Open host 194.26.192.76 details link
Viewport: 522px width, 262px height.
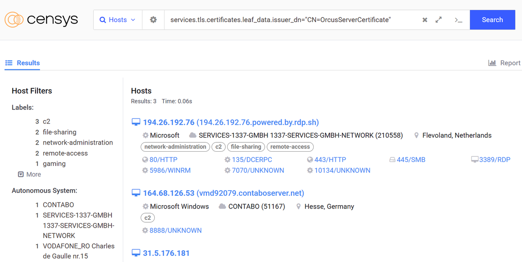231,123
